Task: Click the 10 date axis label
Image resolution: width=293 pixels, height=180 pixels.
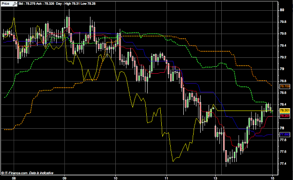Action: [x=115, y=178]
